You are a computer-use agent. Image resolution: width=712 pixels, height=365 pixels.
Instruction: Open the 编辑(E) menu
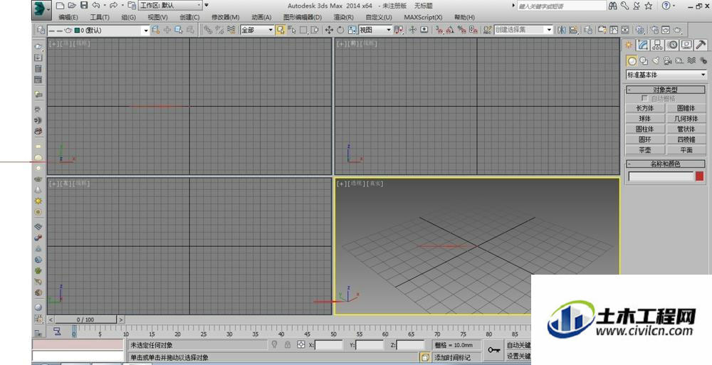click(x=68, y=17)
